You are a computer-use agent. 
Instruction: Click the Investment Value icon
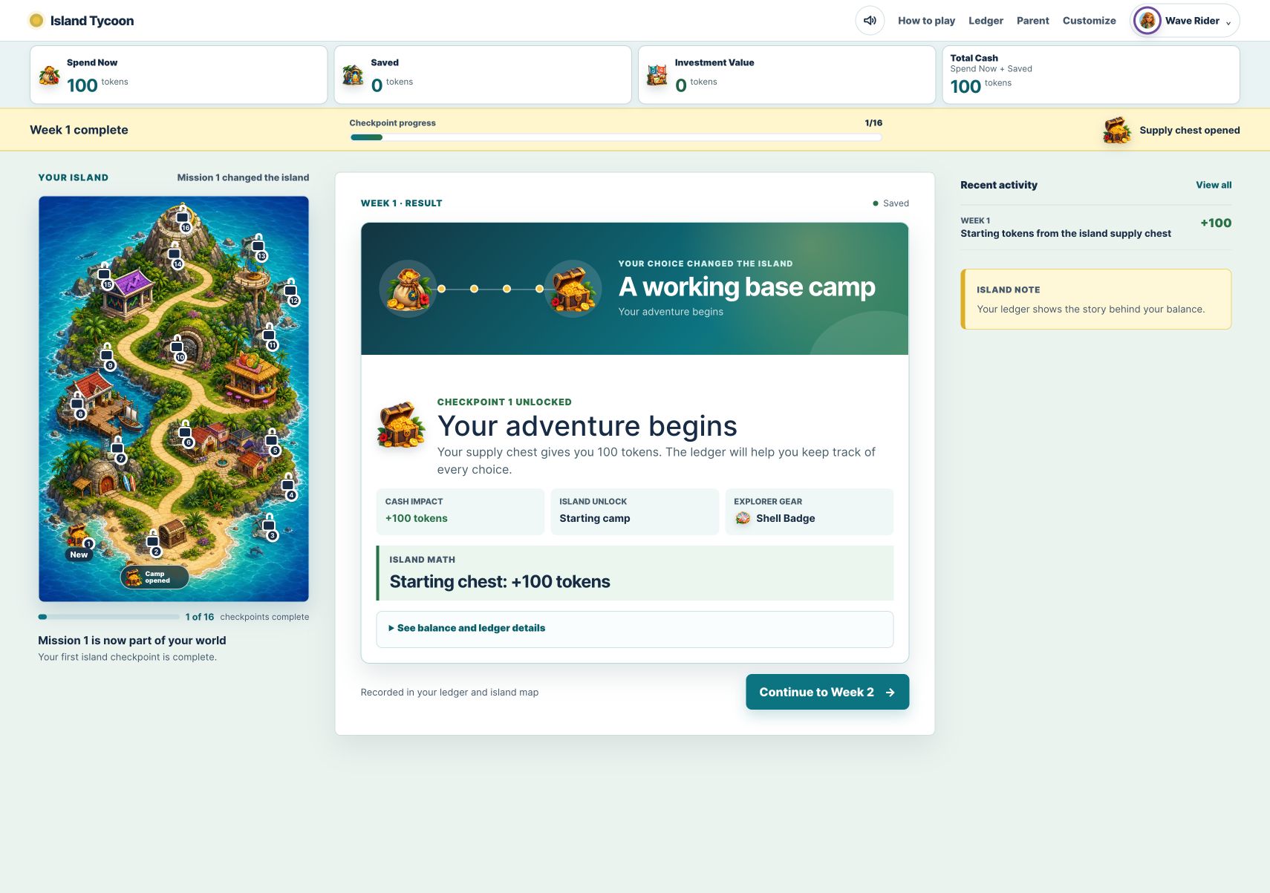tap(657, 75)
